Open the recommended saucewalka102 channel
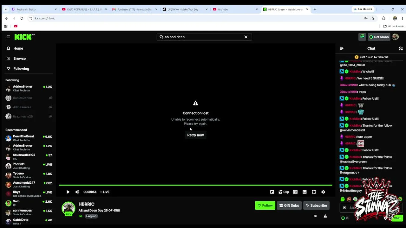The image size is (406, 228). point(29,157)
